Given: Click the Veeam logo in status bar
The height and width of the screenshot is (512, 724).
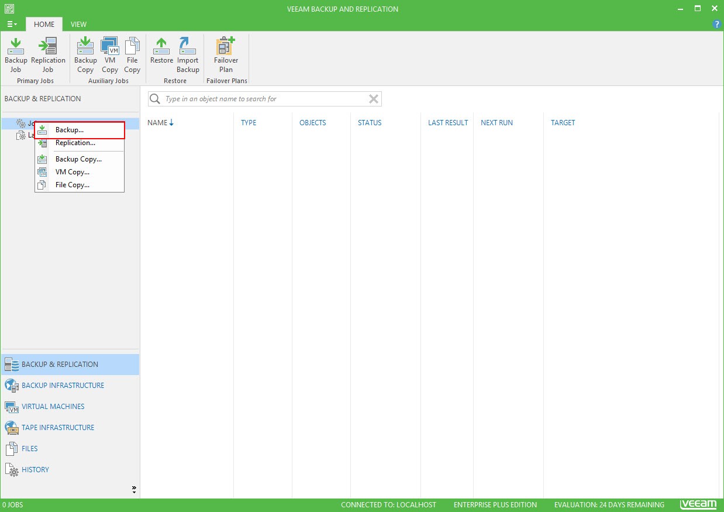Looking at the screenshot, I should click(698, 505).
